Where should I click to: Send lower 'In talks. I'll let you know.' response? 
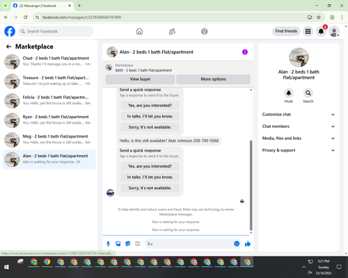click(x=150, y=177)
